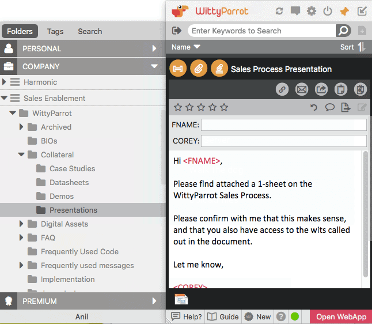Click the Open WebApp button

click(x=341, y=317)
